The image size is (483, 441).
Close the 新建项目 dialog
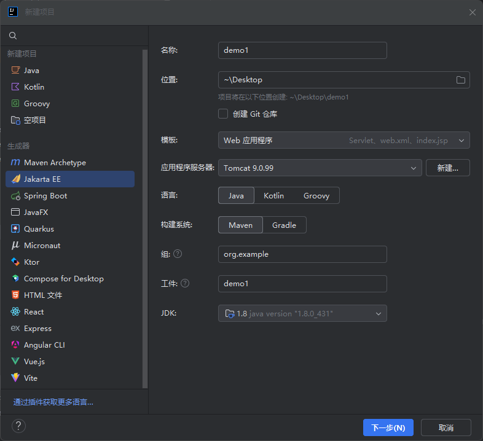pos(472,12)
